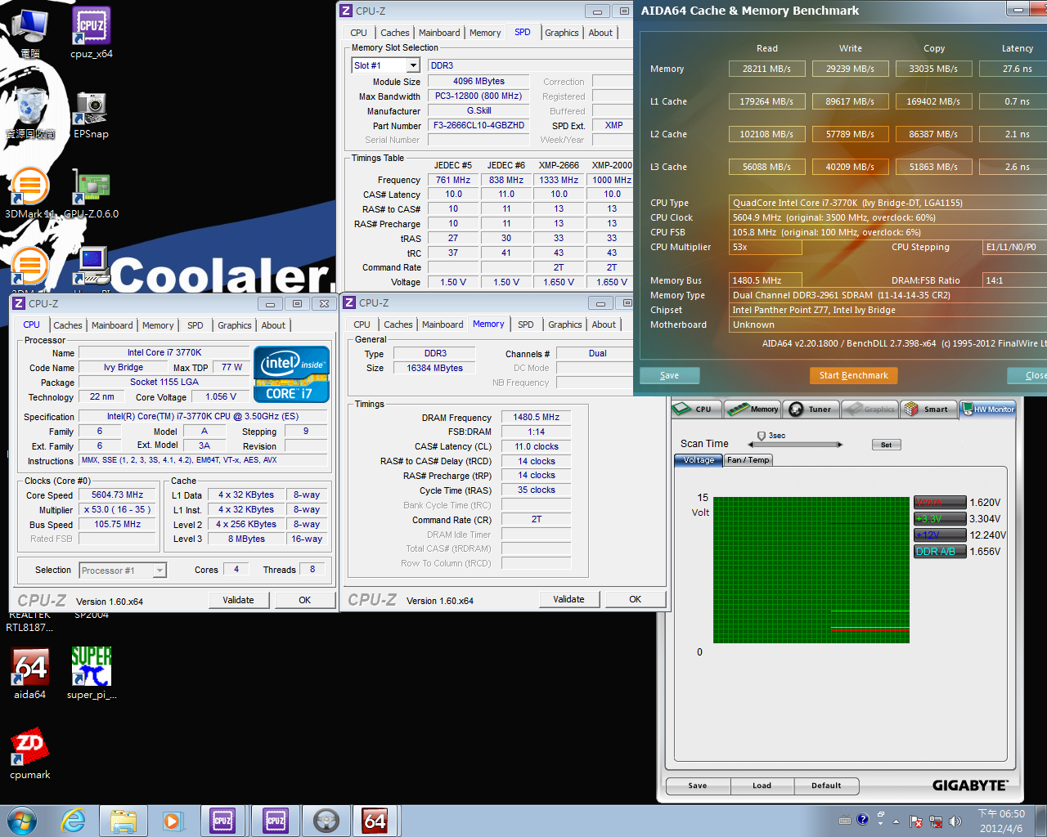Click the Core Speed value field
This screenshot has height=837, width=1047.
[117, 495]
